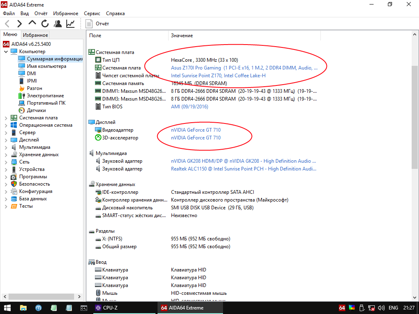Click the Датчики gauge icon
Image resolution: width=419 pixels, height=314 pixels.
[x=22, y=110]
